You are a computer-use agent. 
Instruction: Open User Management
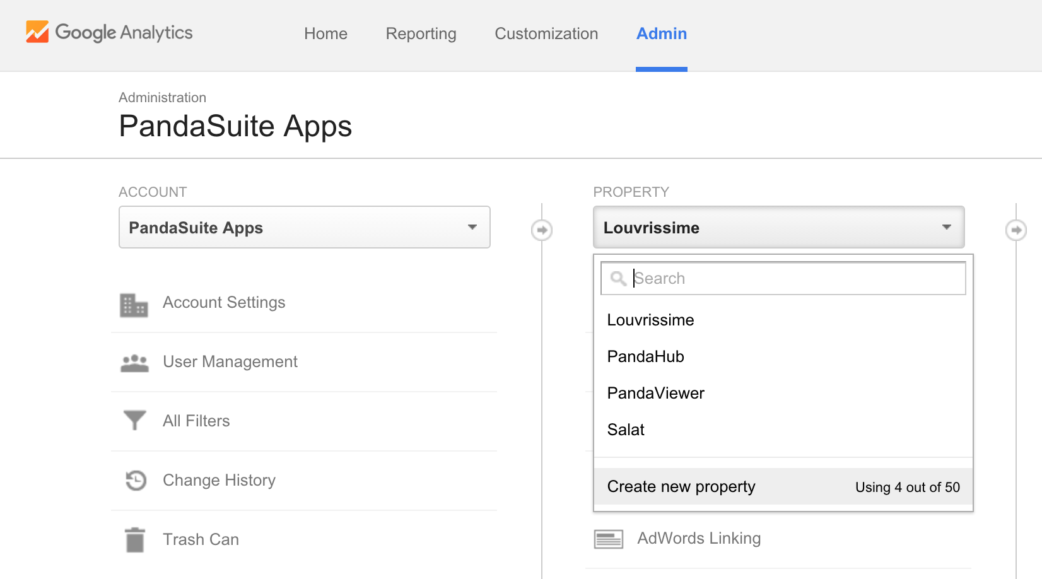pos(230,362)
